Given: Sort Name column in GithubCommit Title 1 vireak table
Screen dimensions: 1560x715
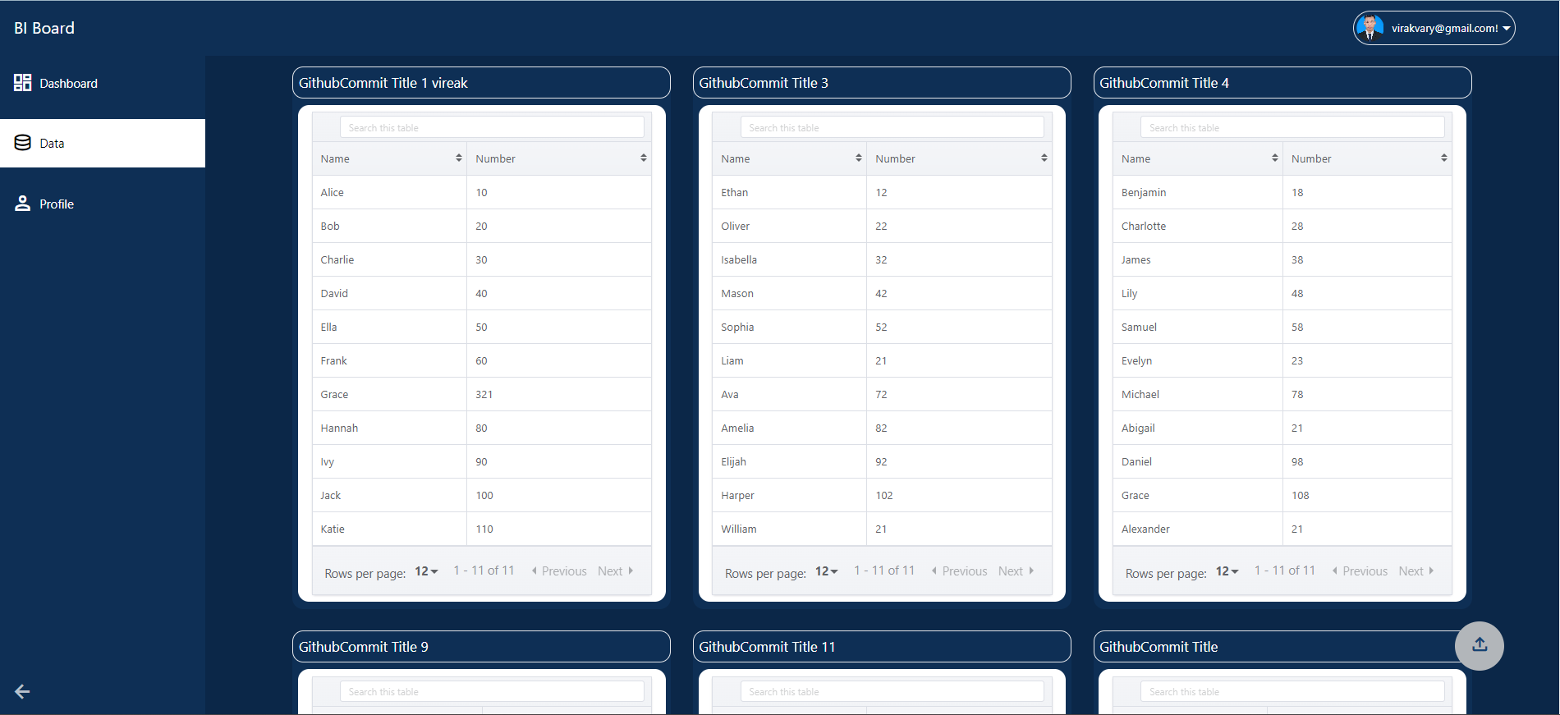Looking at the screenshot, I should click(458, 158).
